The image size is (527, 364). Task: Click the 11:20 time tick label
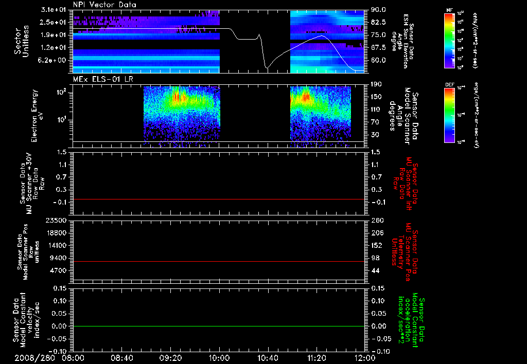317,358
